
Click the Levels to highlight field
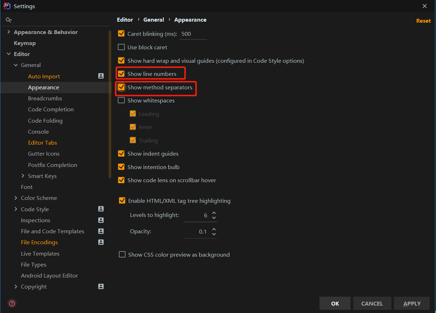pyautogui.click(x=197, y=215)
